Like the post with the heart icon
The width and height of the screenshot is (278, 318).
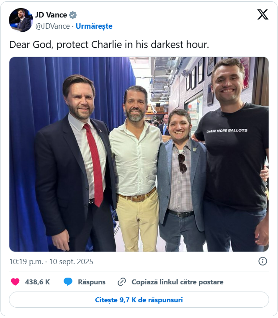[x=15, y=282]
